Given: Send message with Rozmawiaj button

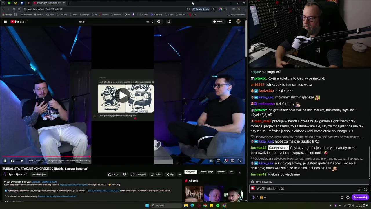Looking at the screenshot, I should pos(360,197).
